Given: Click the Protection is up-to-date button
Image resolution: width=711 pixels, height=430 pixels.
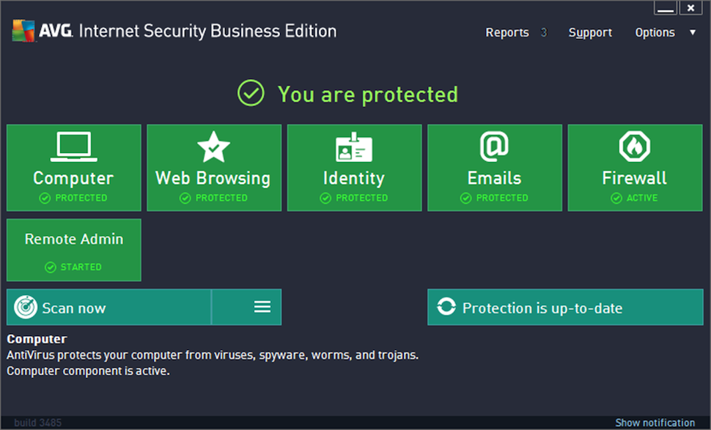Looking at the screenshot, I should pos(564,307).
